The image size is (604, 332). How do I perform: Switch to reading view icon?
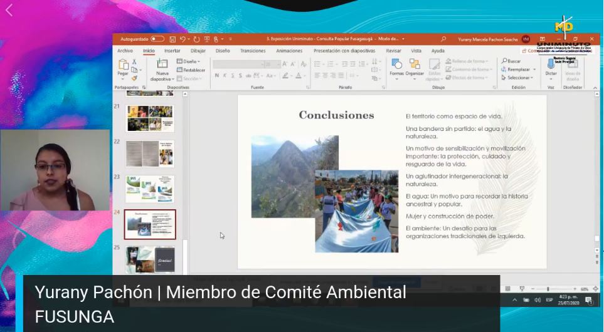(507, 289)
